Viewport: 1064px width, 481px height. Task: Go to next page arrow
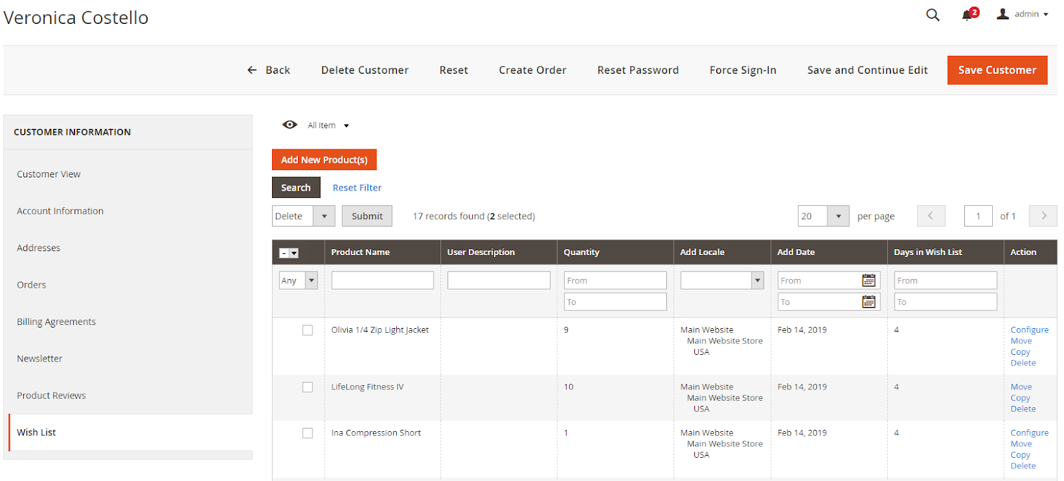[1043, 216]
